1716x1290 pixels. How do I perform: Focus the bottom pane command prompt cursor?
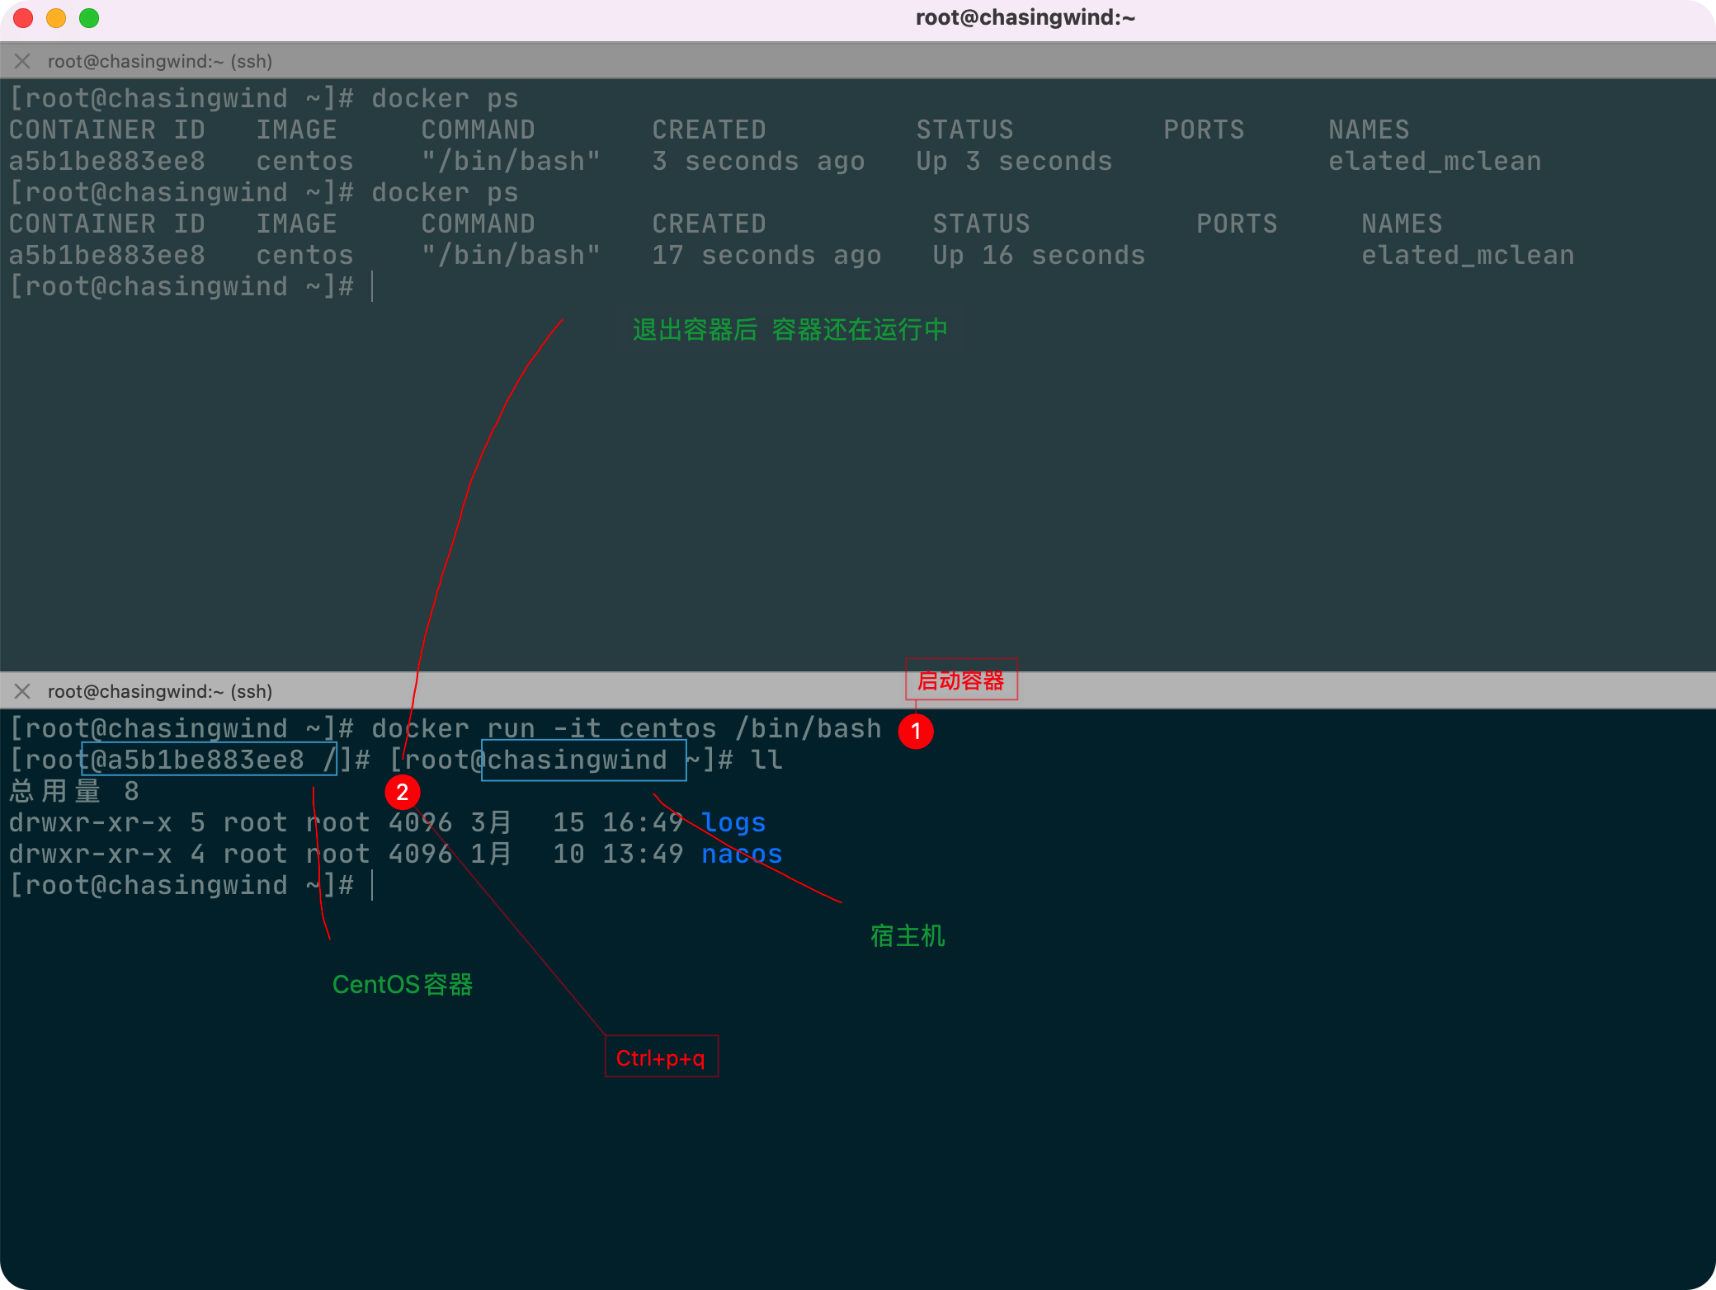(373, 885)
